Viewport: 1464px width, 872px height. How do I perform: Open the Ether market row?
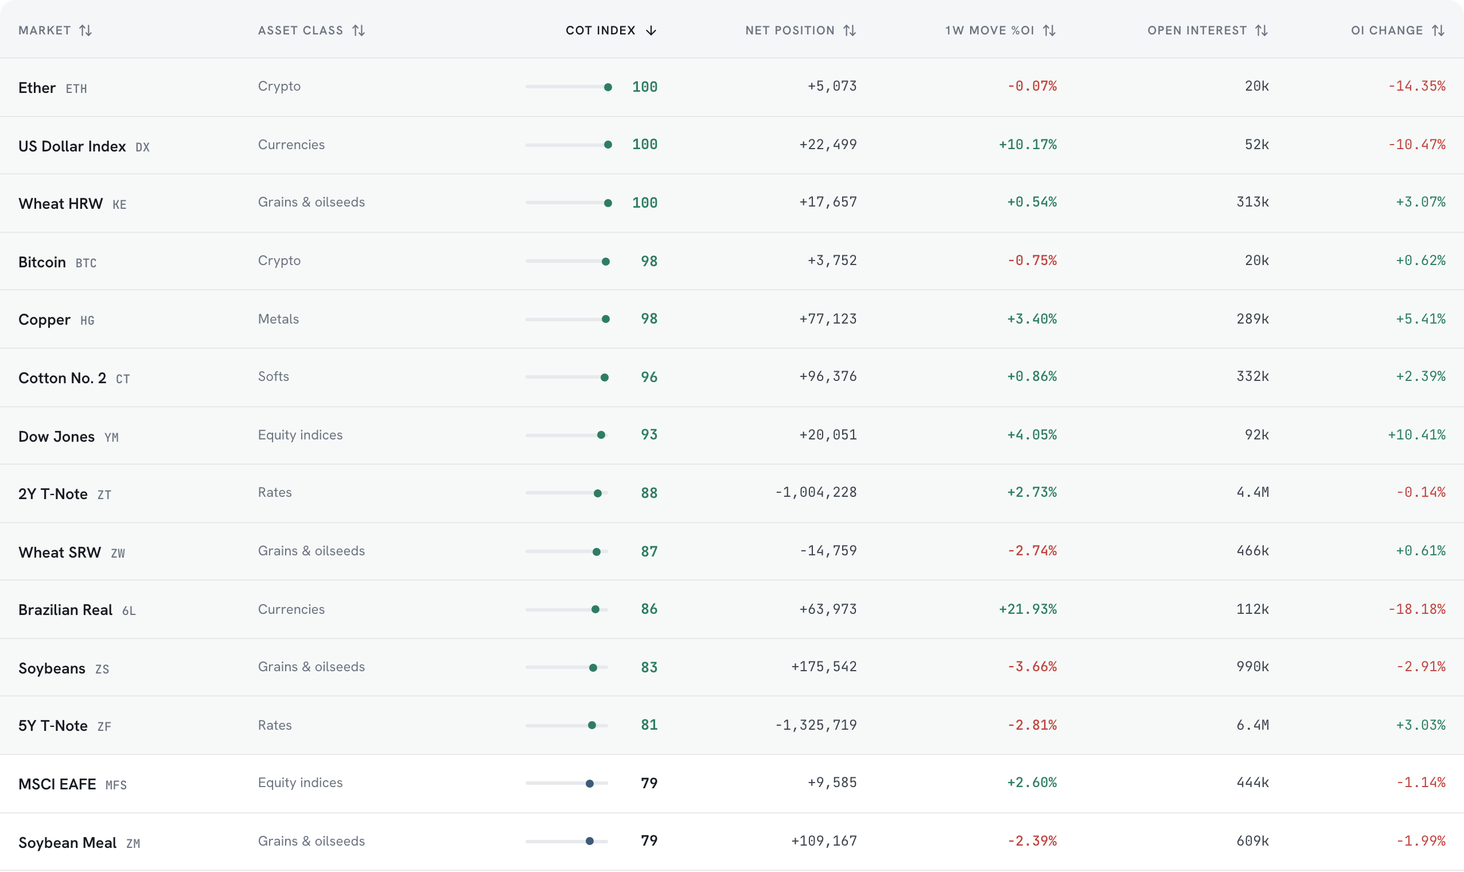(x=732, y=87)
